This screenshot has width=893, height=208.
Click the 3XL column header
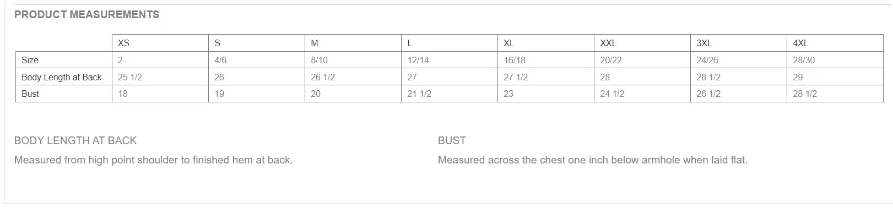[x=738, y=43]
